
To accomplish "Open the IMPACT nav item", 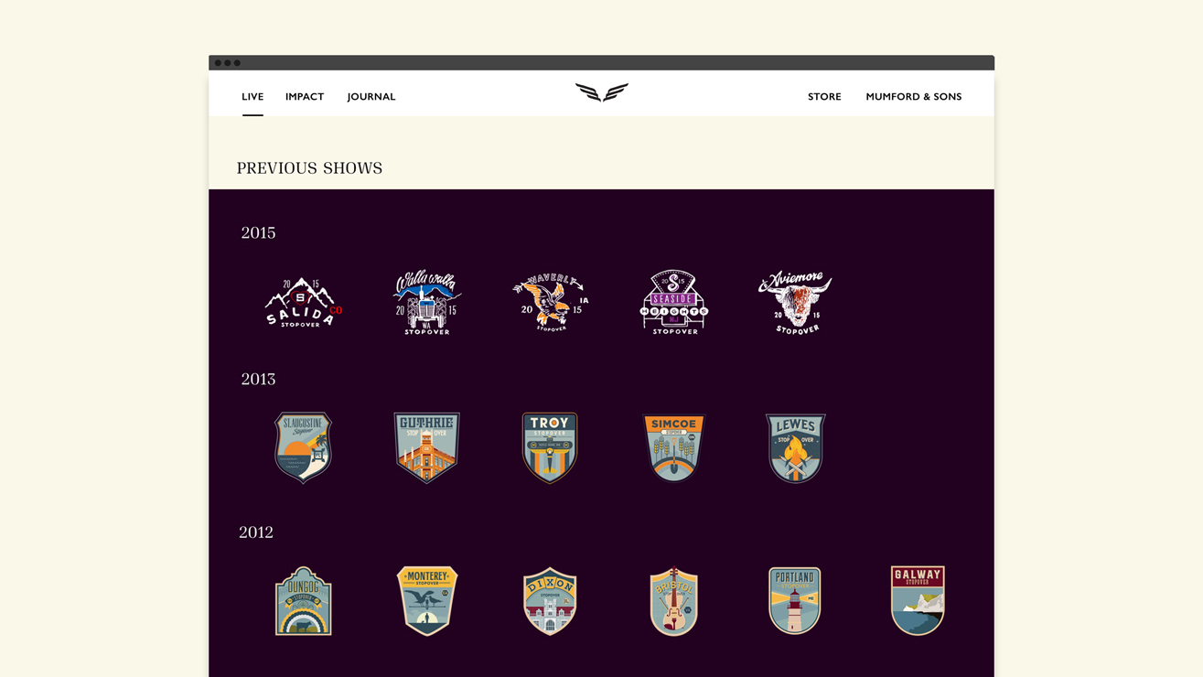I will (305, 96).
